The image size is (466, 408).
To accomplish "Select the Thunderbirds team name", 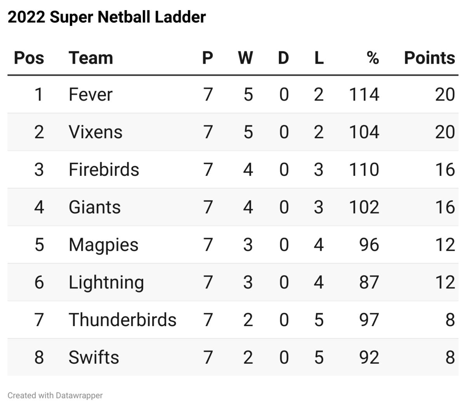I will tap(123, 320).
